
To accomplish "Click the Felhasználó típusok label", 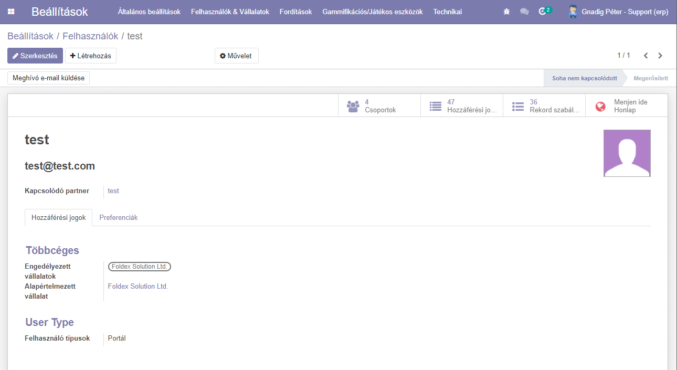I will pyautogui.click(x=57, y=339).
